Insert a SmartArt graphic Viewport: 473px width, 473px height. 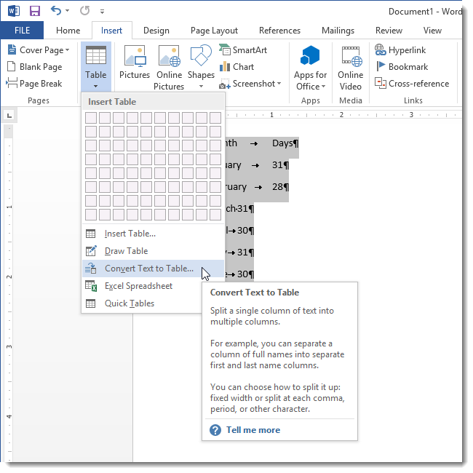coord(243,49)
